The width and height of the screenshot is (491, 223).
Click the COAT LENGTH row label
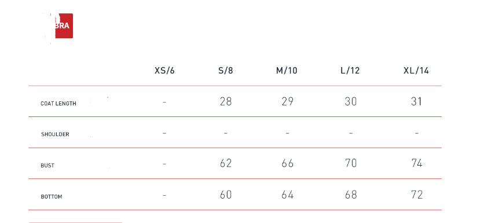pyautogui.click(x=58, y=103)
